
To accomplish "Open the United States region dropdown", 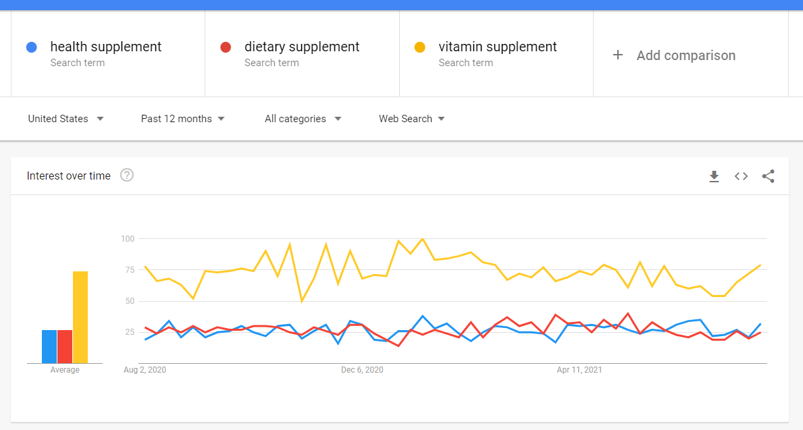I will point(66,119).
